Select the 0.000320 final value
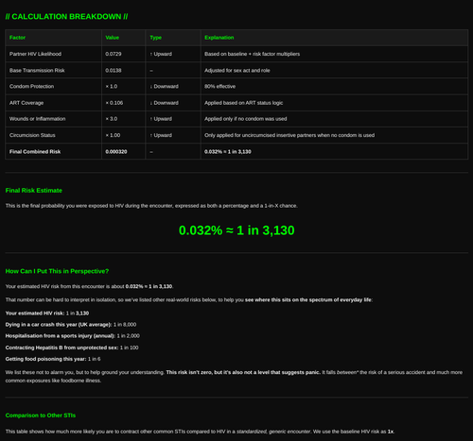 116,151
